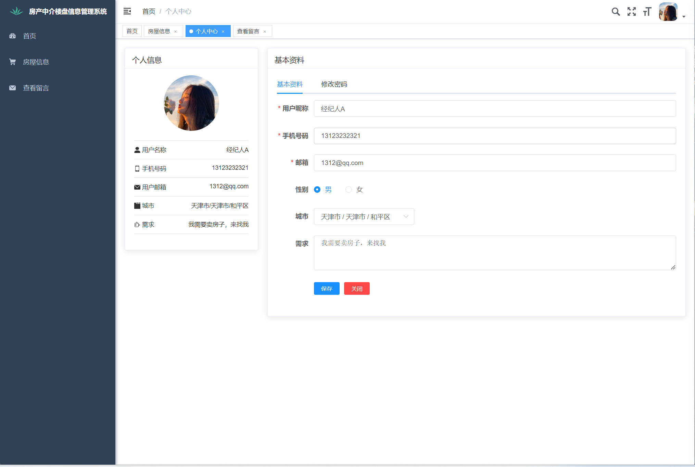695x467 pixels.
Task: Expand the avatar dropdown caret
Action: tap(684, 16)
